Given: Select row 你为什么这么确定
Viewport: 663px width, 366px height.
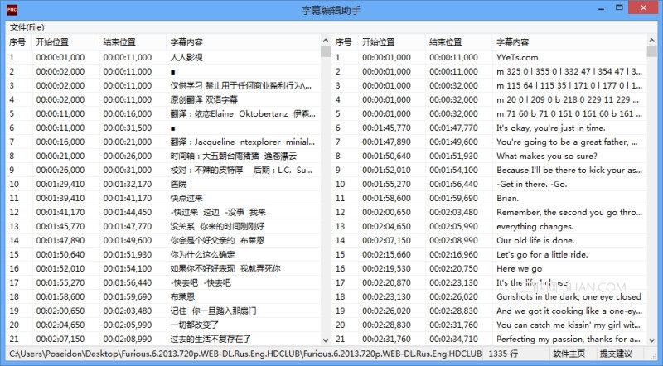Looking at the screenshot, I should tap(163, 254).
